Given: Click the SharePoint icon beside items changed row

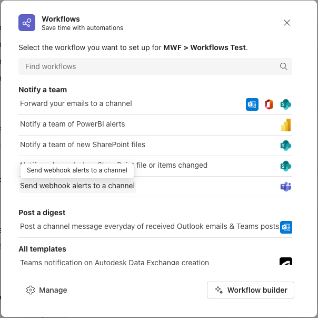Looking at the screenshot, I should click(286, 166).
